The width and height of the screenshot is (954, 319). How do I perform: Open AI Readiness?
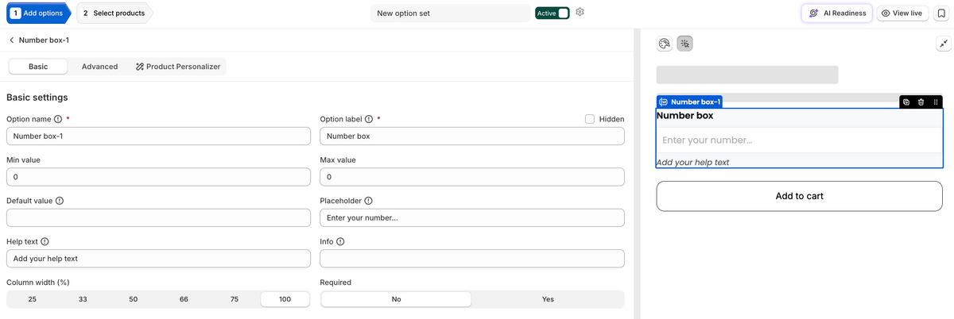[837, 13]
